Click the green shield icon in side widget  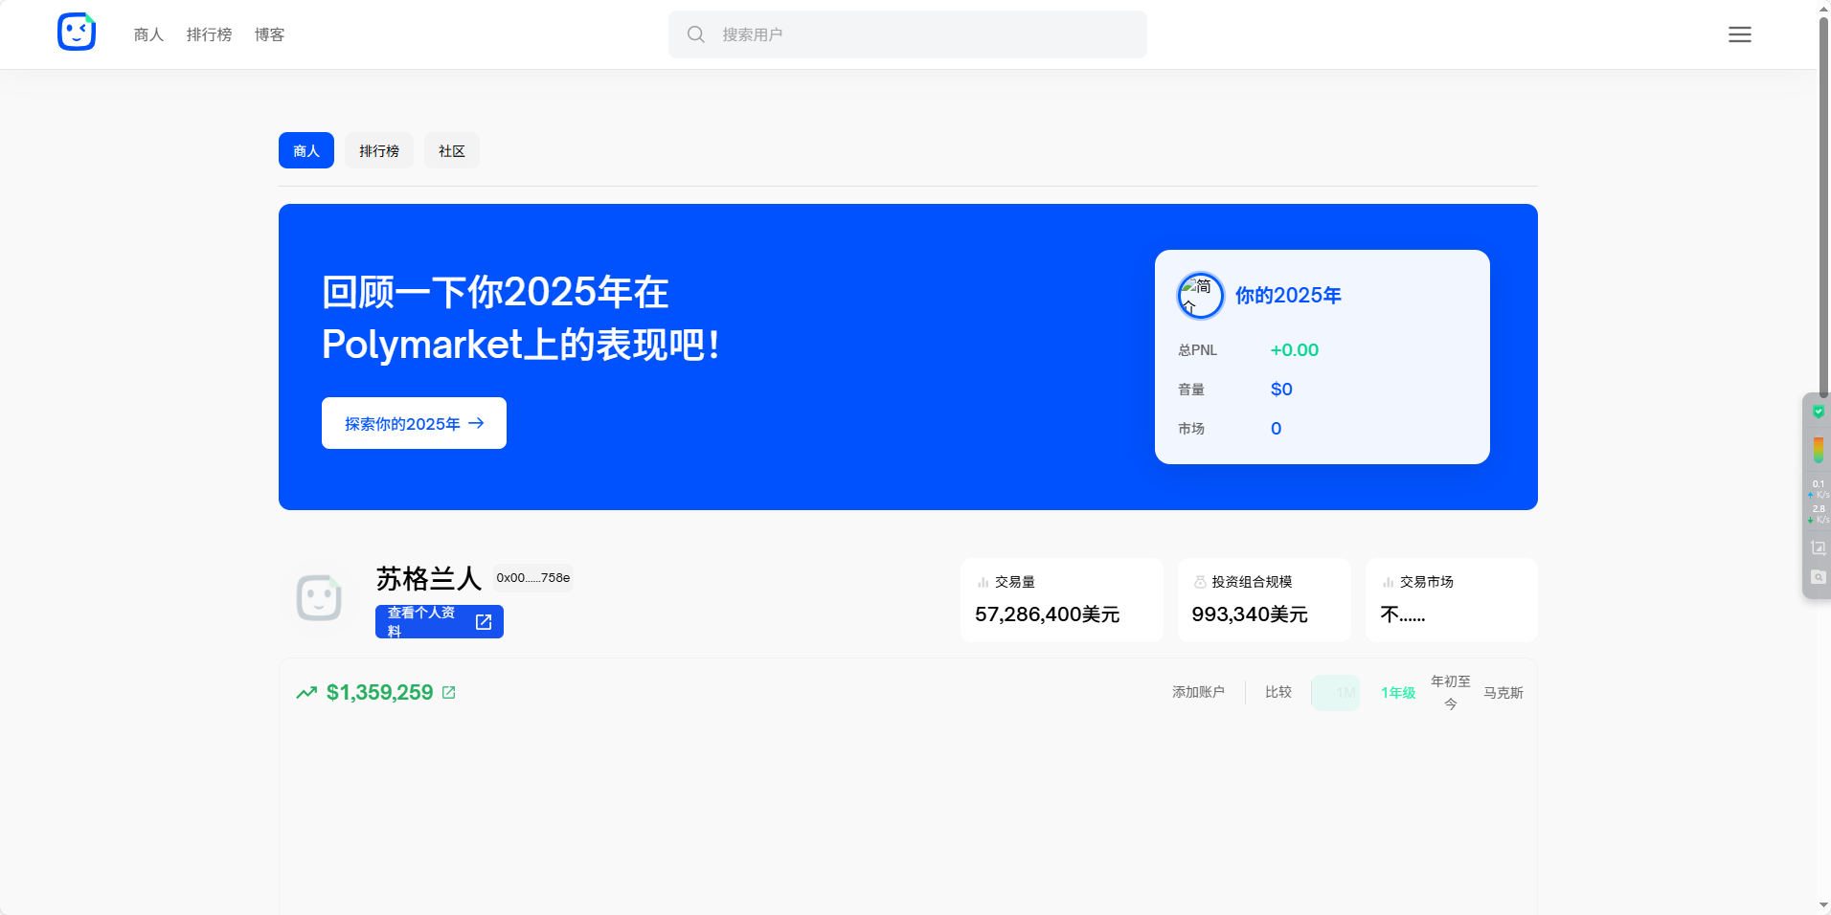coord(1818,412)
